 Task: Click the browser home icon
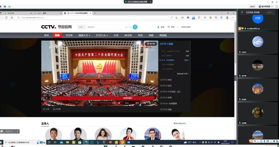coord(12,18)
